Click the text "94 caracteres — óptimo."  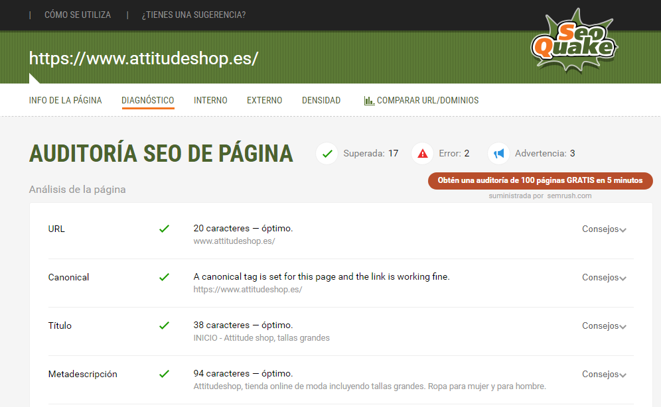[x=244, y=374]
